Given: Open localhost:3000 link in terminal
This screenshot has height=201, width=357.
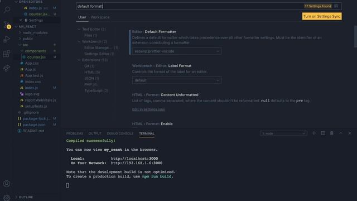Looking at the screenshot, I should coord(134,159).
